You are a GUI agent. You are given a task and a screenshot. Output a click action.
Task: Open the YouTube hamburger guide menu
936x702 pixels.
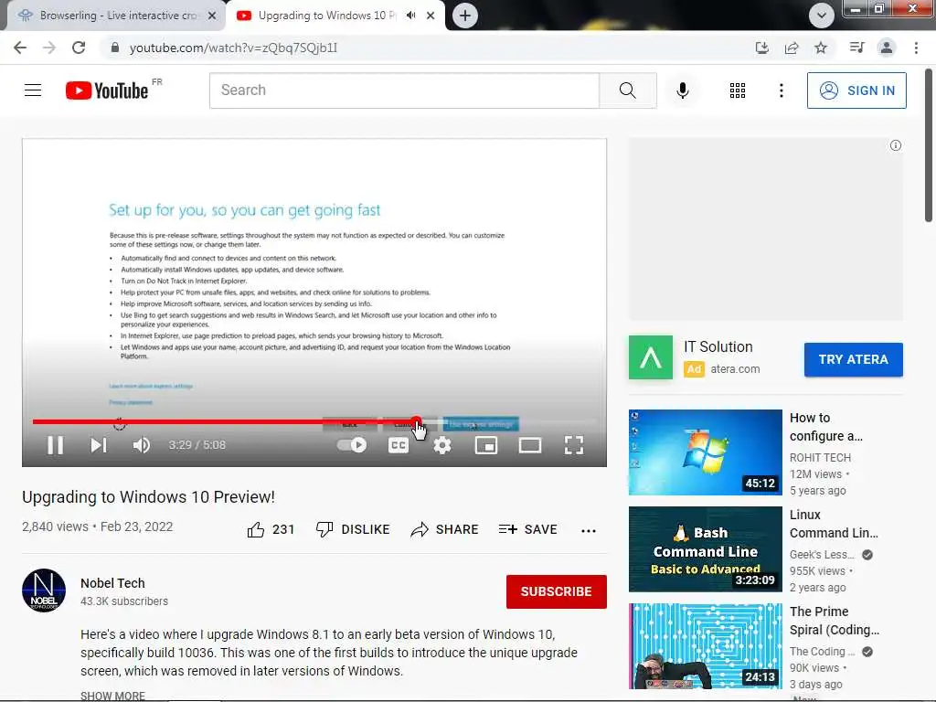[x=33, y=90]
